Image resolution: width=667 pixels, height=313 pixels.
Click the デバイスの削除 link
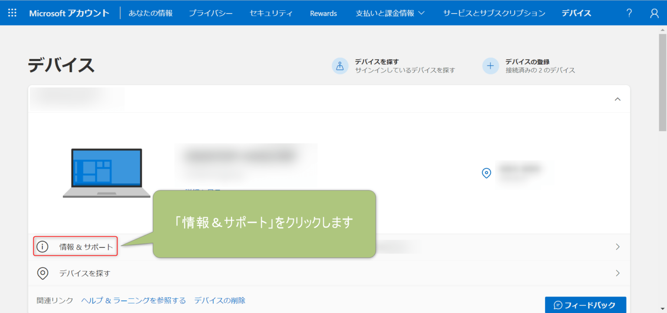coord(220,300)
